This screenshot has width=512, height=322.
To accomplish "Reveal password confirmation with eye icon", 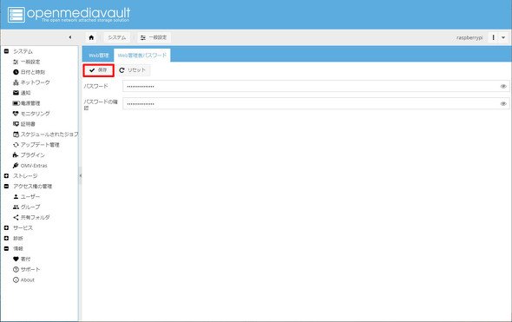I will 503,104.
